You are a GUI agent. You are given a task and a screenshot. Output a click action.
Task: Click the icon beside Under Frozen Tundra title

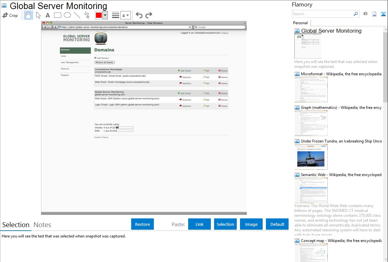click(297, 141)
